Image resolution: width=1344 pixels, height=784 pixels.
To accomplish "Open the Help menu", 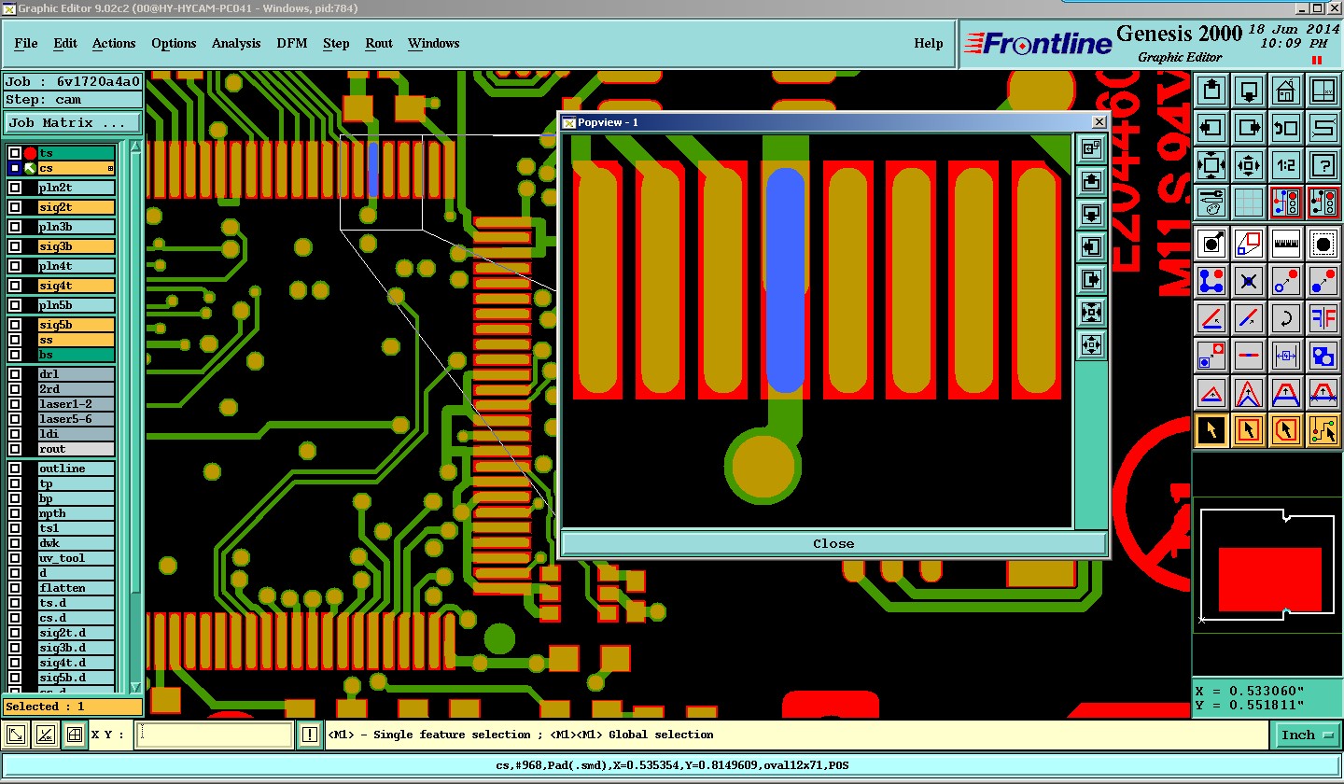I will tap(929, 43).
